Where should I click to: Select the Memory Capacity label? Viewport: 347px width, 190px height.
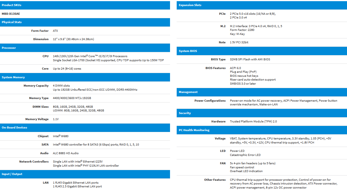(36, 86)
